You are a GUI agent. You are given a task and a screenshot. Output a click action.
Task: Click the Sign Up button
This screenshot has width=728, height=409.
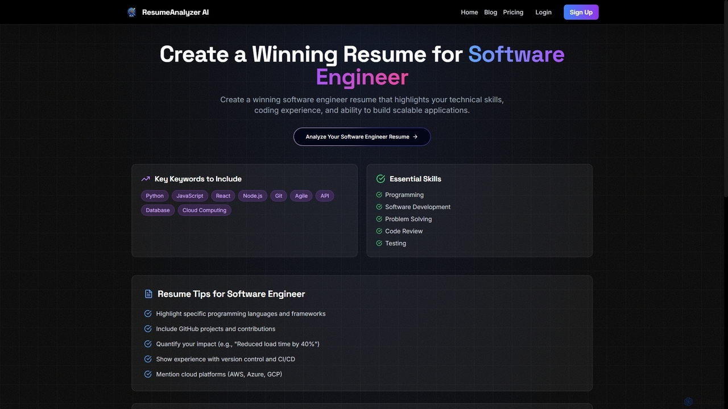(x=581, y=12)
